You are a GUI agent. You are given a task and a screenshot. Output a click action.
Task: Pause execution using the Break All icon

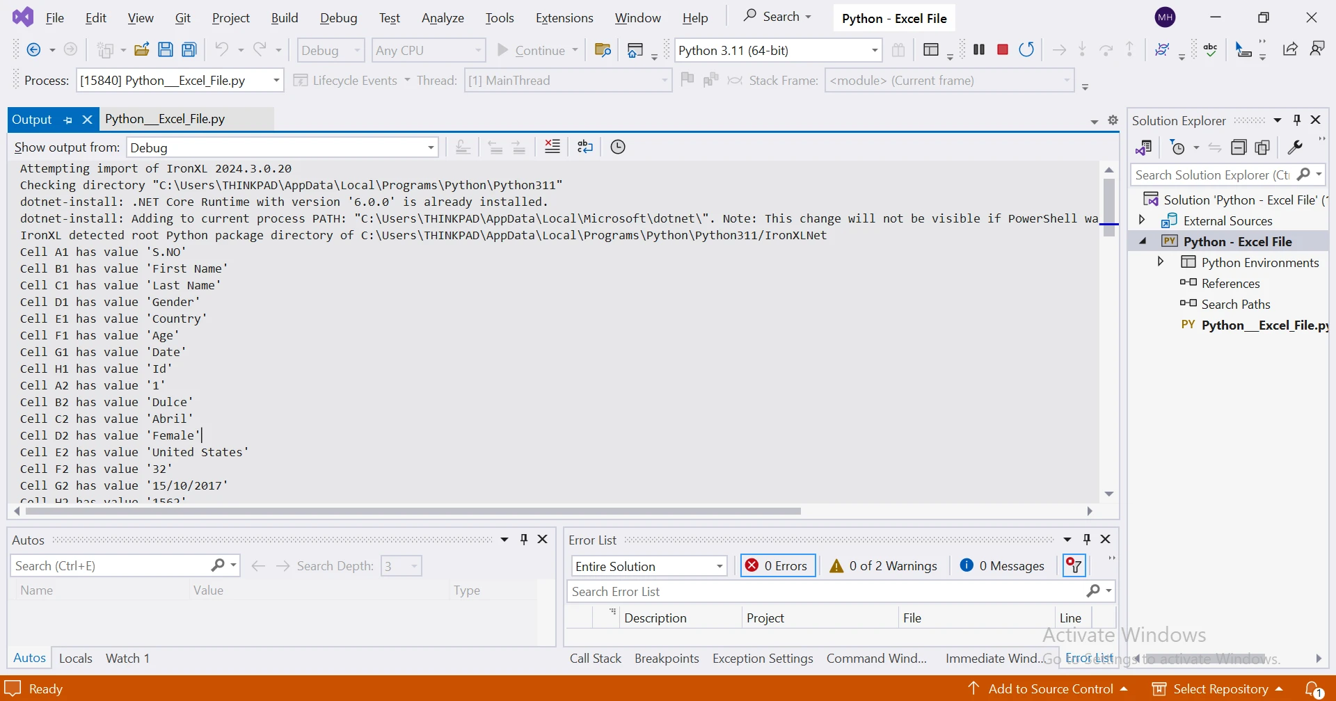[979, 49]
